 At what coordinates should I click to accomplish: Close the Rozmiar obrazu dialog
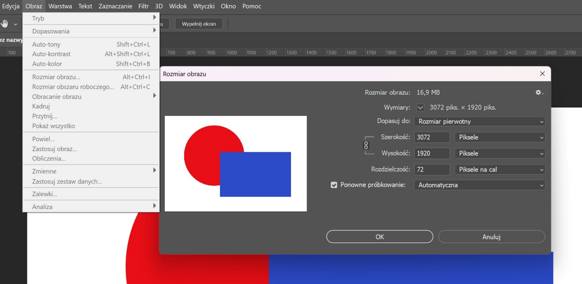tap(542, 74)
